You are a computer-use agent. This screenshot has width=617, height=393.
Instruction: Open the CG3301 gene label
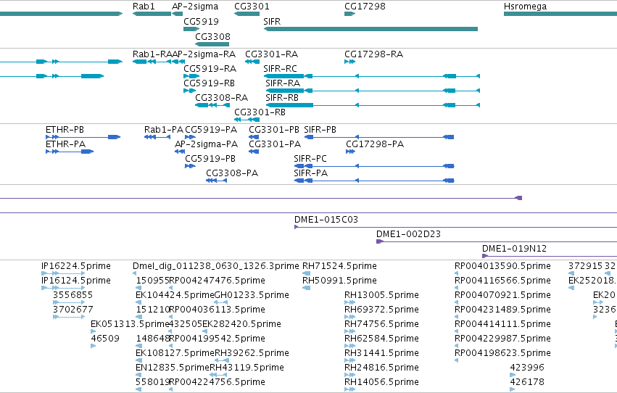252,7
